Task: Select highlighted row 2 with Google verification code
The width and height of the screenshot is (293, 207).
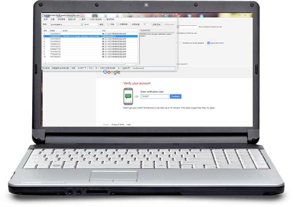Action: [x=90, y=36]
